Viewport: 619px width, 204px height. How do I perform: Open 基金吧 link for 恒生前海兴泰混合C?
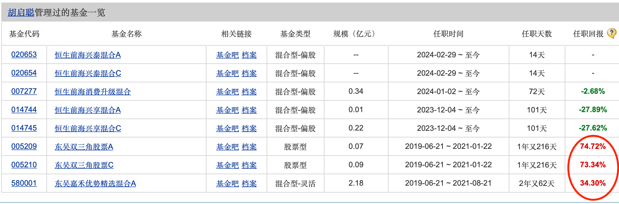pyautogui.click(x=228, y=73)
